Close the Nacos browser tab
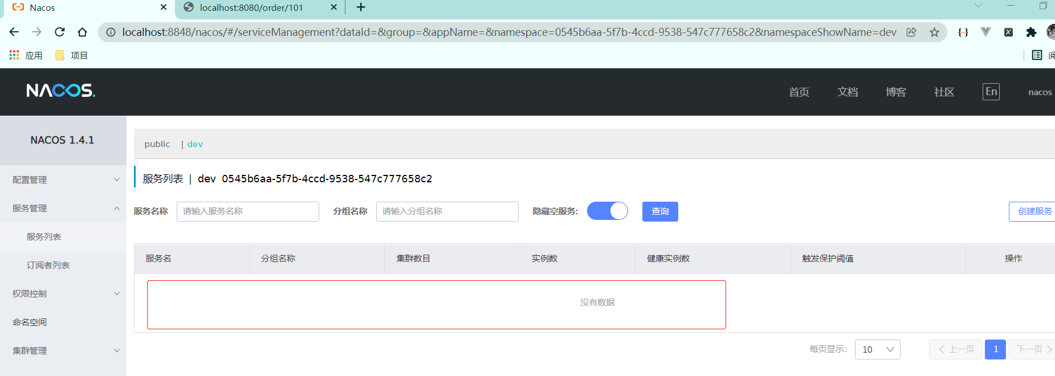Screen dimensions: 1055x376 (164, 7)
